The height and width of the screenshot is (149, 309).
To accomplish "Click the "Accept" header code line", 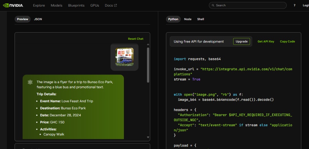I will (233, 128).
